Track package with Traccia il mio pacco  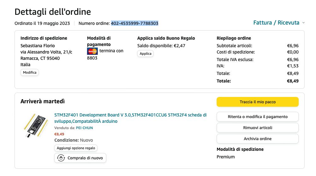(257, 102)
